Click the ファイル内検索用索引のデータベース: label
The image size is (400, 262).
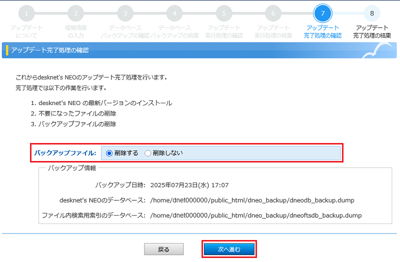point(93,215)
